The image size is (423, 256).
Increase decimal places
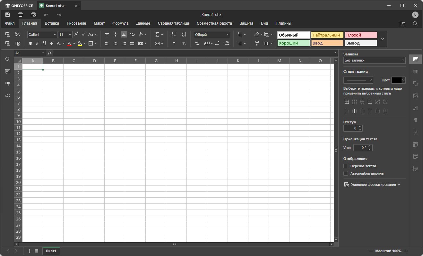(227, 43)
